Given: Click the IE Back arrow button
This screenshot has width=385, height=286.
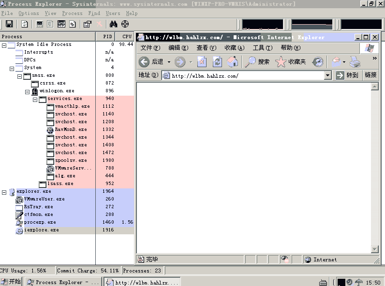Looking at the screenshot, I should 144,62.
